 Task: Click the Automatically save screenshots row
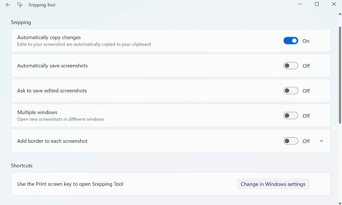tap(142, 65)
